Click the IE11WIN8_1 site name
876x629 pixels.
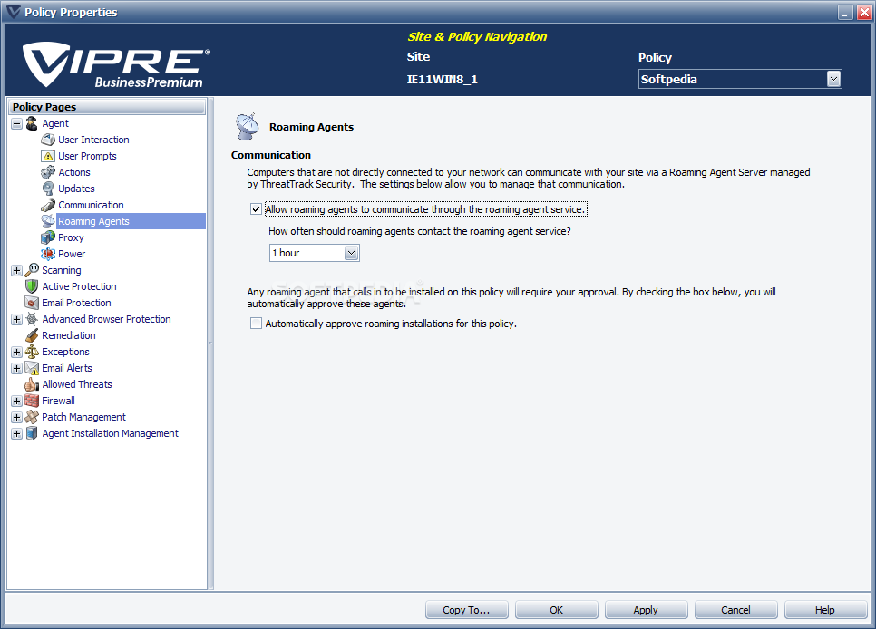pos(442,80)
